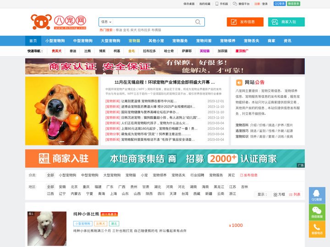
Task: Click the 置顶推广 quick nav link
Action: 242,51
